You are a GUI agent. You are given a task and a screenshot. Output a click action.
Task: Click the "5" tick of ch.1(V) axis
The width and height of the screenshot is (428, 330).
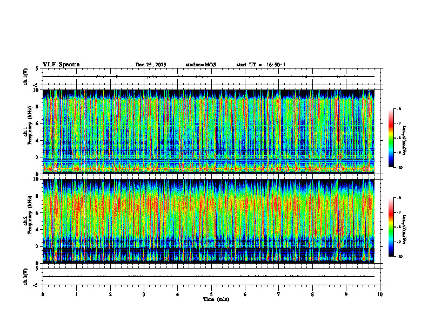coord(37,68)
